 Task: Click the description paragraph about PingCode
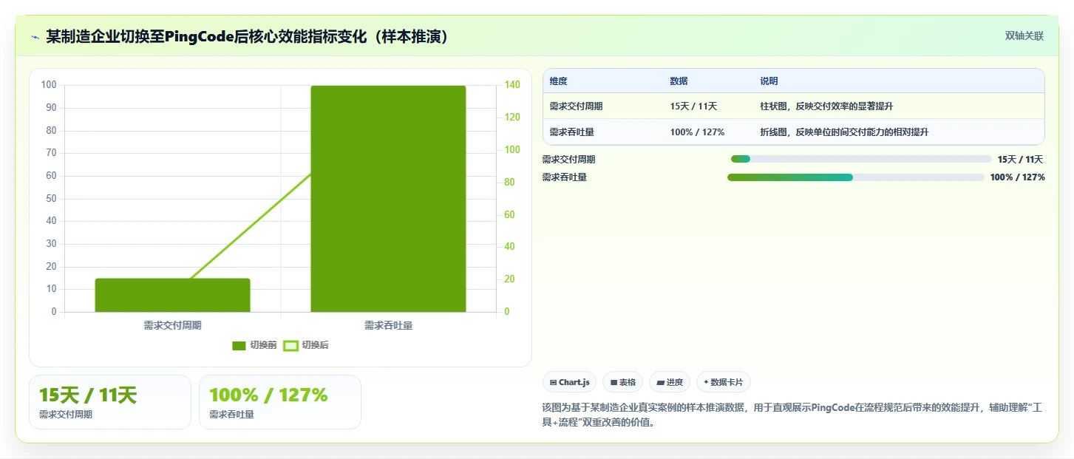[x=792, y=415]
